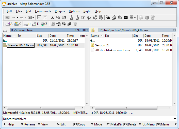Image resolution: width=179 pixels, height=129 pixels.
Task: Click the Copy to clipboard icon
Action: pyautogui.click(x=58, y=17)
